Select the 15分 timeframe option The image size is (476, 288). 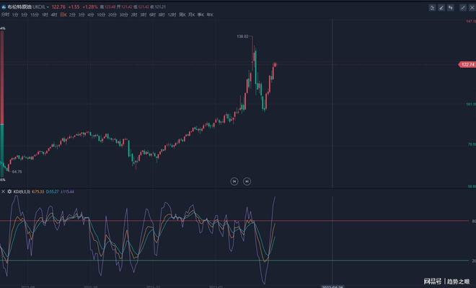tap(34, 14)
